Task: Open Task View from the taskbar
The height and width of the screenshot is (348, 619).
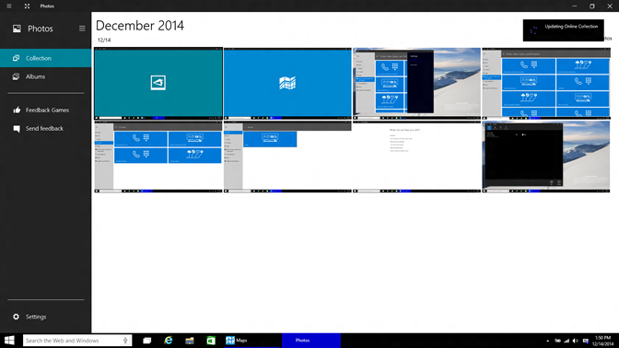Action: (146, 341)
